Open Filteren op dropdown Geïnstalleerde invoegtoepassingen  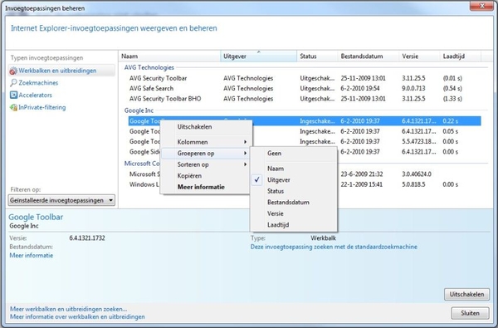click(61, 200)
